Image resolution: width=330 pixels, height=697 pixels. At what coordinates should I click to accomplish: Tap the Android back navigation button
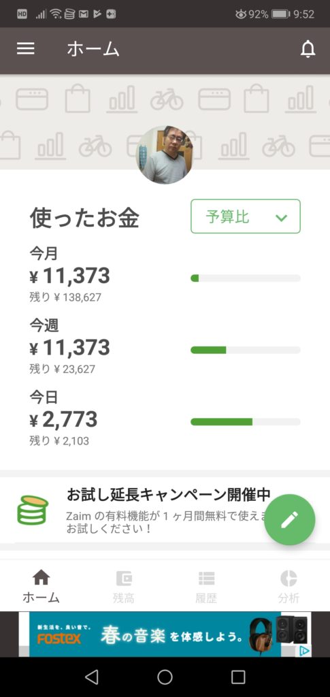point(91,677)
